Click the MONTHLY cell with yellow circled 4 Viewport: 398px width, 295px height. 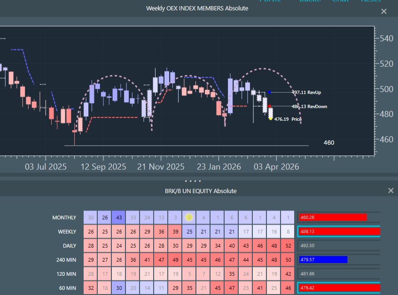(189, 217)
